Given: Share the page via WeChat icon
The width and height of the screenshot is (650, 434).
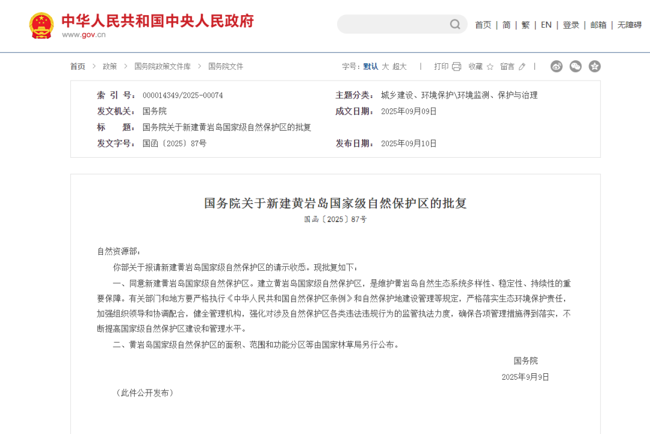Looking at the screenshot, I should 575,66.
